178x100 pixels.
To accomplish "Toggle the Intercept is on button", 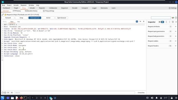I will click(35, 18).
